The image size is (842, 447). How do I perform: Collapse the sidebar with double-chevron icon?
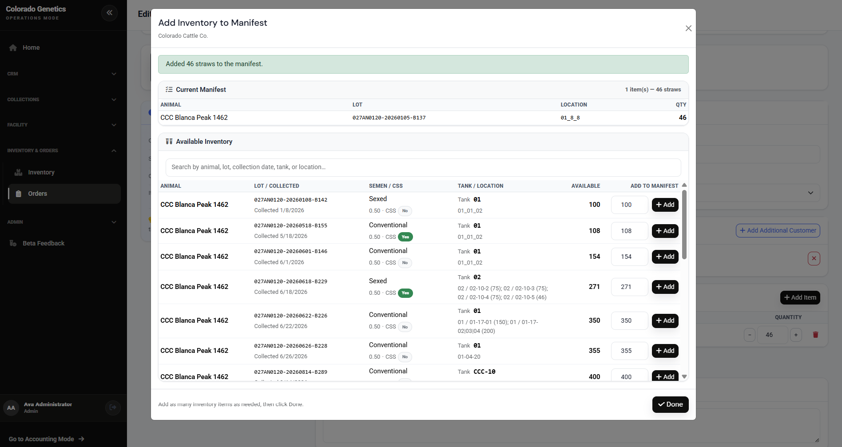pyautogui.click(x=109, y=12)
